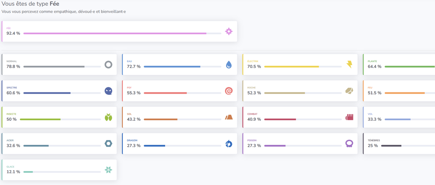Click the Ténèbres 25 % card
Viewport: 435px width, 185px height.
tap(399, 144)
